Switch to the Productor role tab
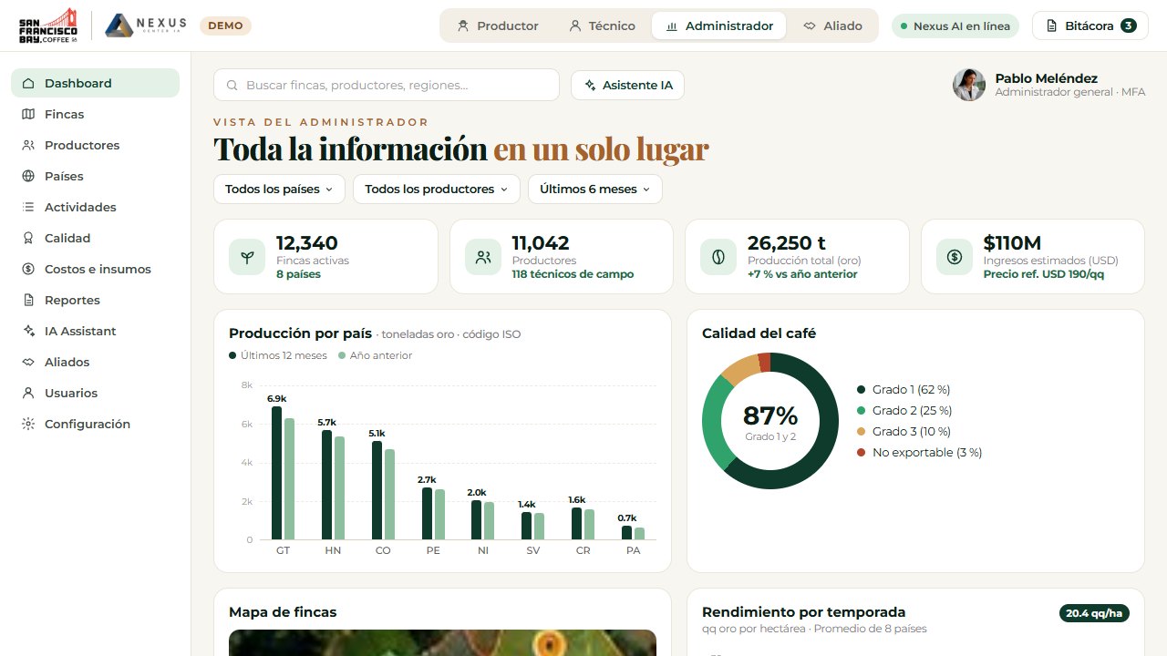This screenshot has width=1167, height=656. (x=498, y=26)
